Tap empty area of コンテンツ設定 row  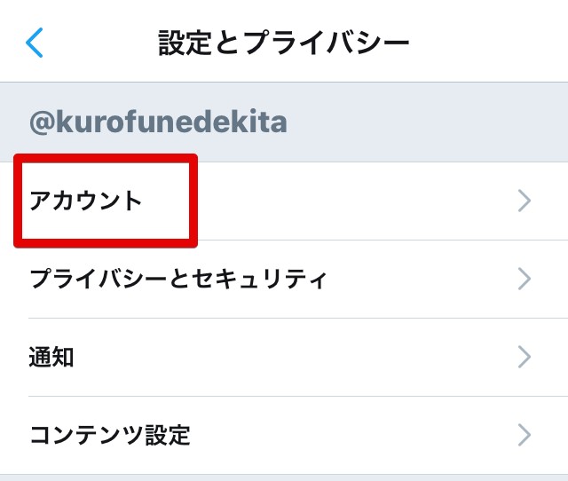click(x=355, y=435)
